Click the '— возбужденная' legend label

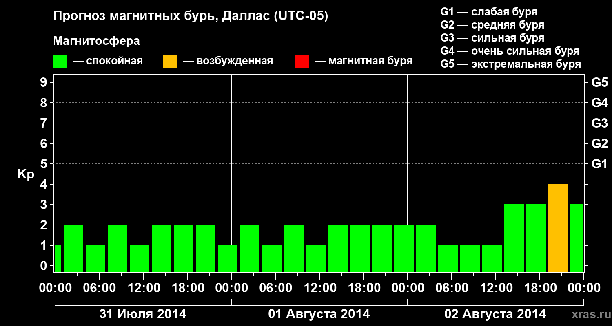click(228, 61)
